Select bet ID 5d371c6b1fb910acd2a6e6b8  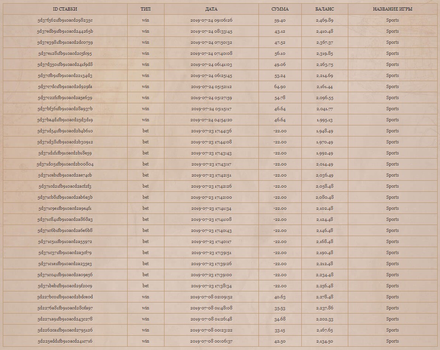(65, 231)
